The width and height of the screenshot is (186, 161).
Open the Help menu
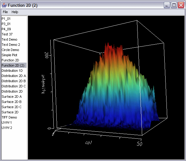[15, 12]
